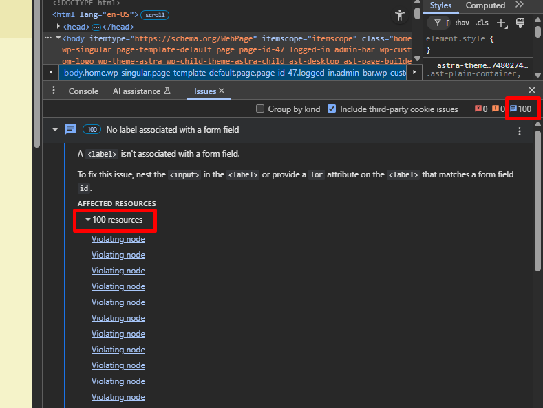Switch to the Styles tab
Screen dimensions: 543x408
point(440,5)
